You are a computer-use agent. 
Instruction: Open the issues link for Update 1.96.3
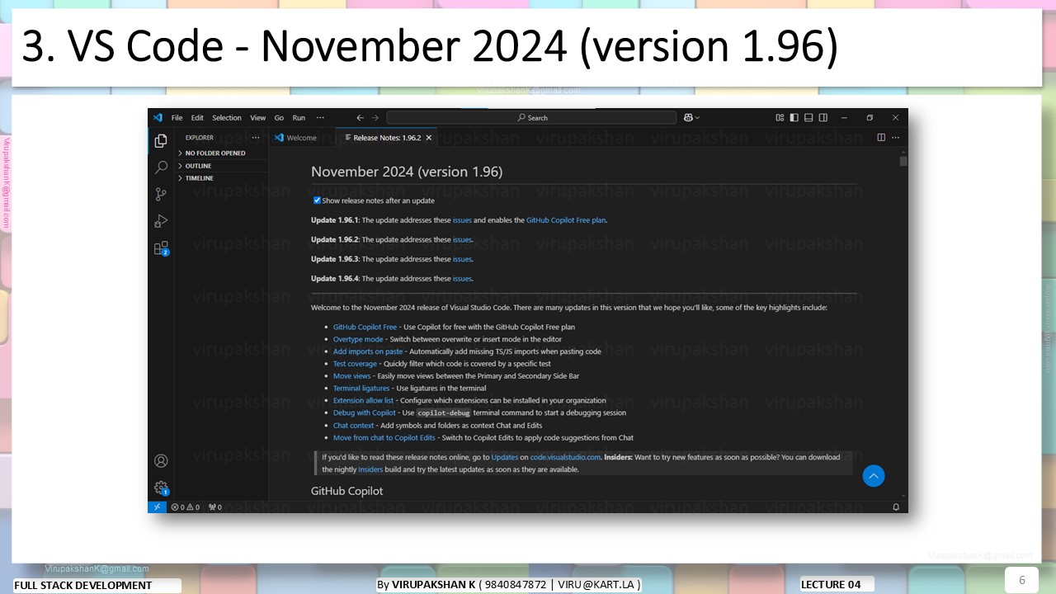coord(462,259)
